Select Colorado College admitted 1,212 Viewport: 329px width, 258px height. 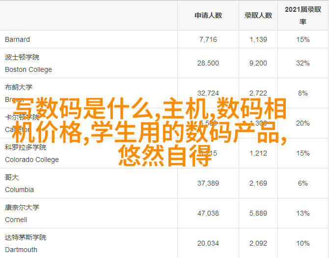[258, 153]
